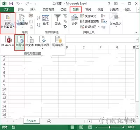Click the clear filter icon
This screenshot has width=140, height=130.
click(x=65, y=16)
